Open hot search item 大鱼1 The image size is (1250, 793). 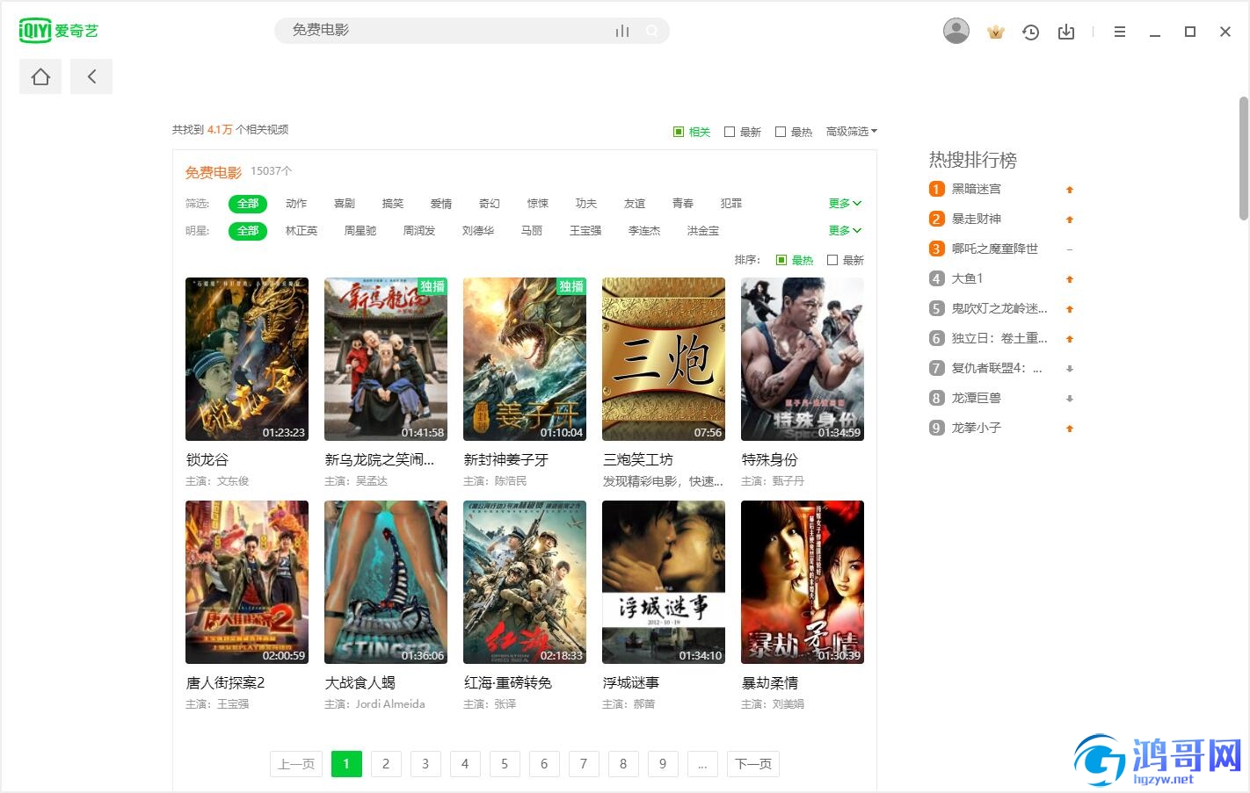pos(967,278)
